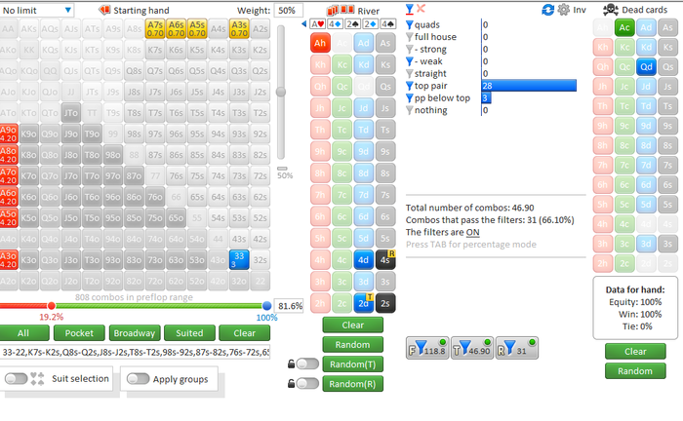Click Random under the Dead cards grid
Image resolution: width=683 pixels, height=421 pixels.
point(635,371)
